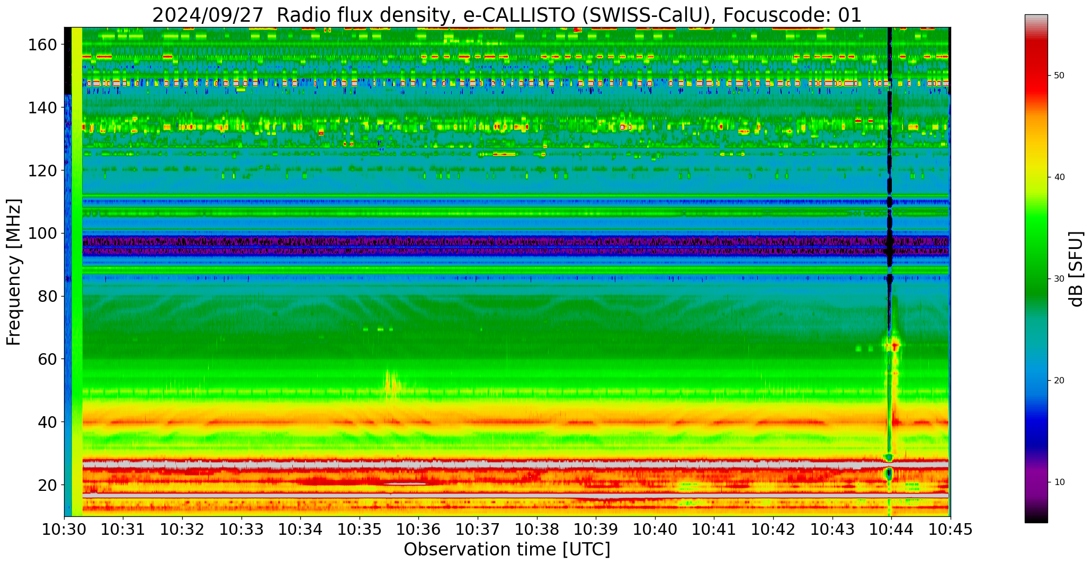1092x565 pixels.
Task: Click the 10:45 time tick label
Action: coord(951,530)
